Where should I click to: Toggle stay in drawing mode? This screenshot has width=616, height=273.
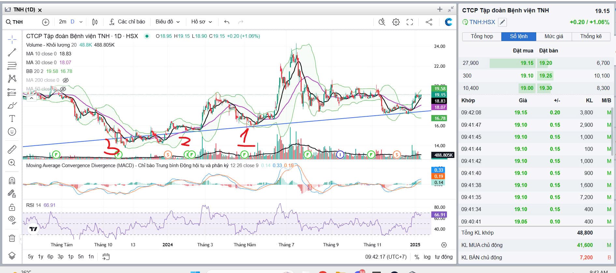tap(12, 194)
